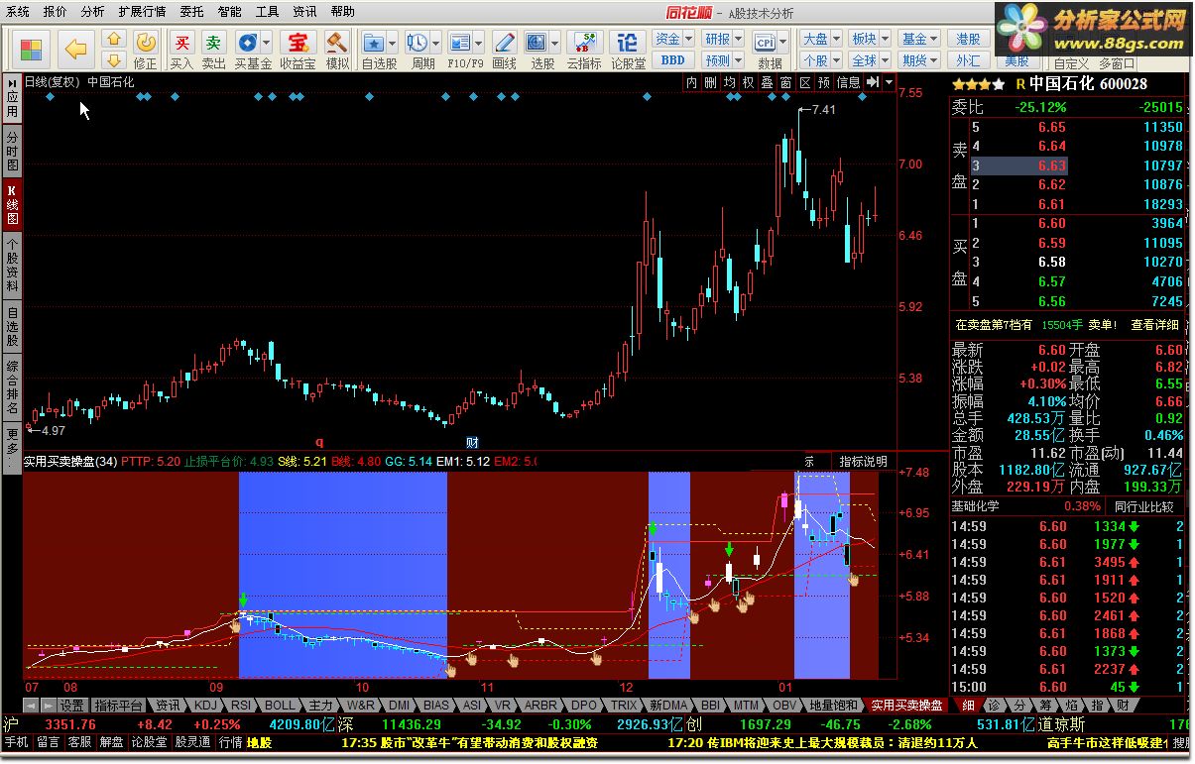Toggle the 区 range button

[805, 82]
